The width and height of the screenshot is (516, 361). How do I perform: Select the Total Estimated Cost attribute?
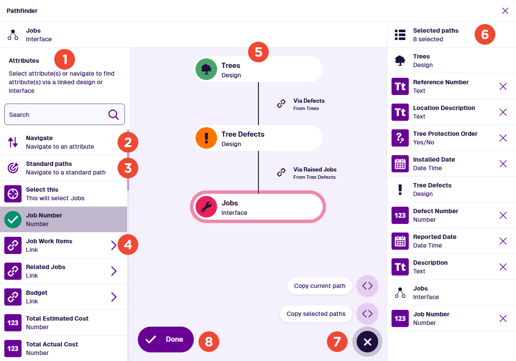coord(63,323)
